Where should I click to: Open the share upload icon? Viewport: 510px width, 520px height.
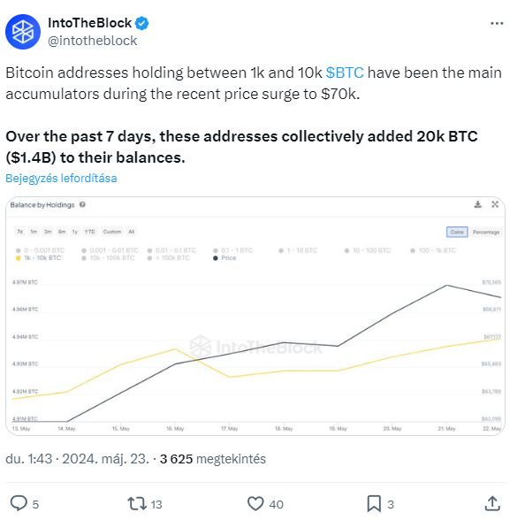tap(492, 503)
